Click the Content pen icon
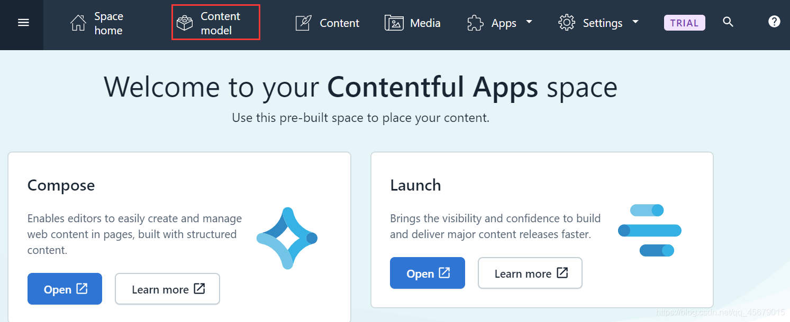 303,23
